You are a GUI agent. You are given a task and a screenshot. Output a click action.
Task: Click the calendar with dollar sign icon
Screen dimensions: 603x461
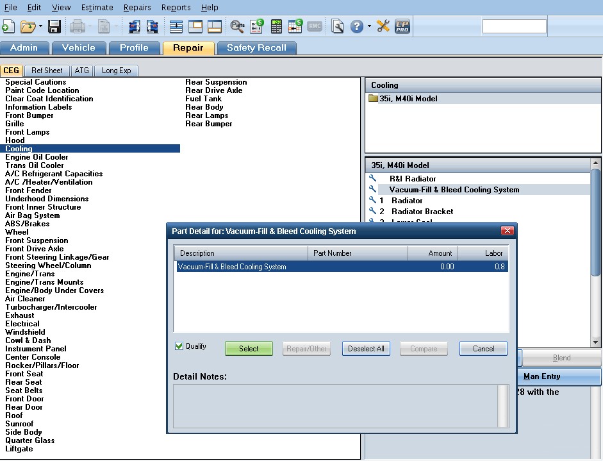[x=295, y=26]
